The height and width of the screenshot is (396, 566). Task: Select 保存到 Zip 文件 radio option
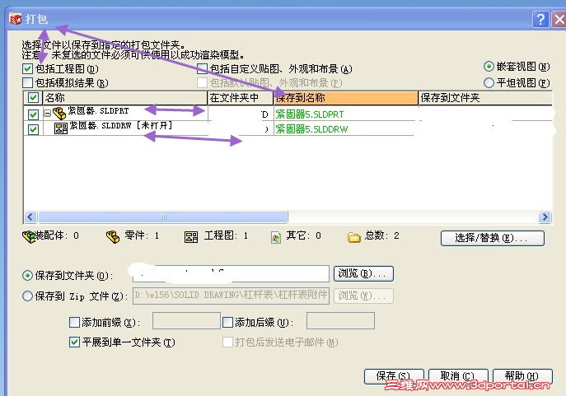pos(27,296)
